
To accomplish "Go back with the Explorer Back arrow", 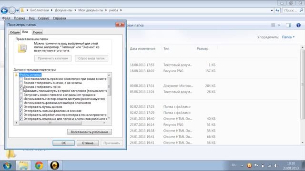I will pyautogui.click(x=4, y=10).
